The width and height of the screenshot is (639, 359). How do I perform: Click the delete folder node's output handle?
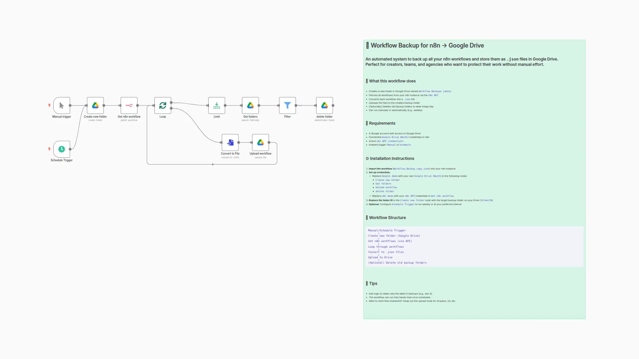[333, 105]
